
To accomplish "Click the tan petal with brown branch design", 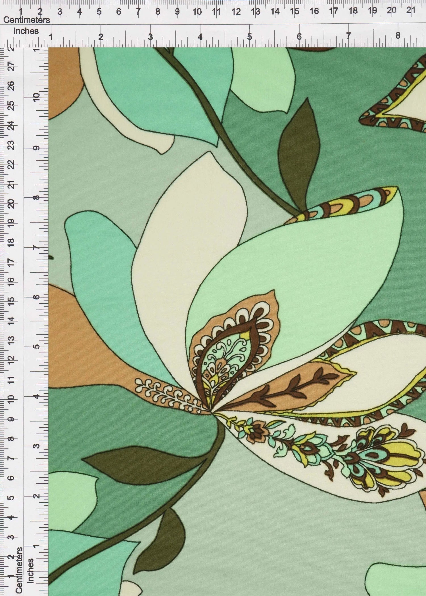I will (x=287, y=386).
